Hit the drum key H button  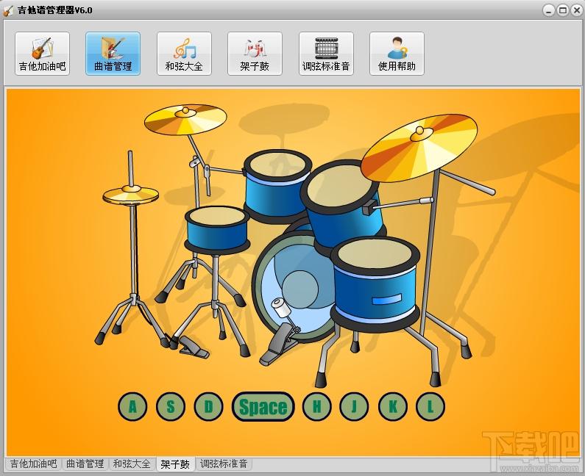316,406
